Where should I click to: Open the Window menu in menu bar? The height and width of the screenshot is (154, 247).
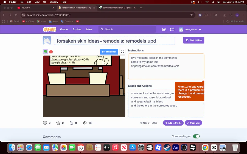54,2
